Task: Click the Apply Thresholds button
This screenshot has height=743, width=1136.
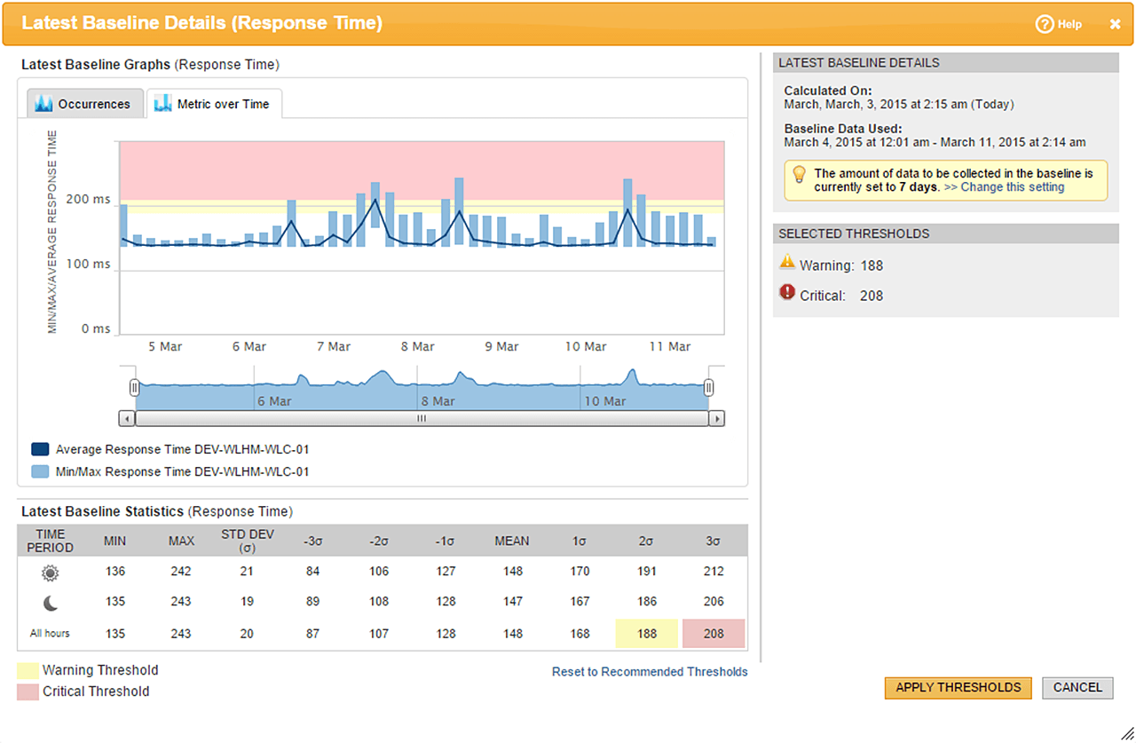Action: click(x=958, y=687)
